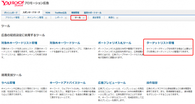Expand the ツール dropdown arrow
This screenshot has width=195, height=104.
click(x=84, y=18)
